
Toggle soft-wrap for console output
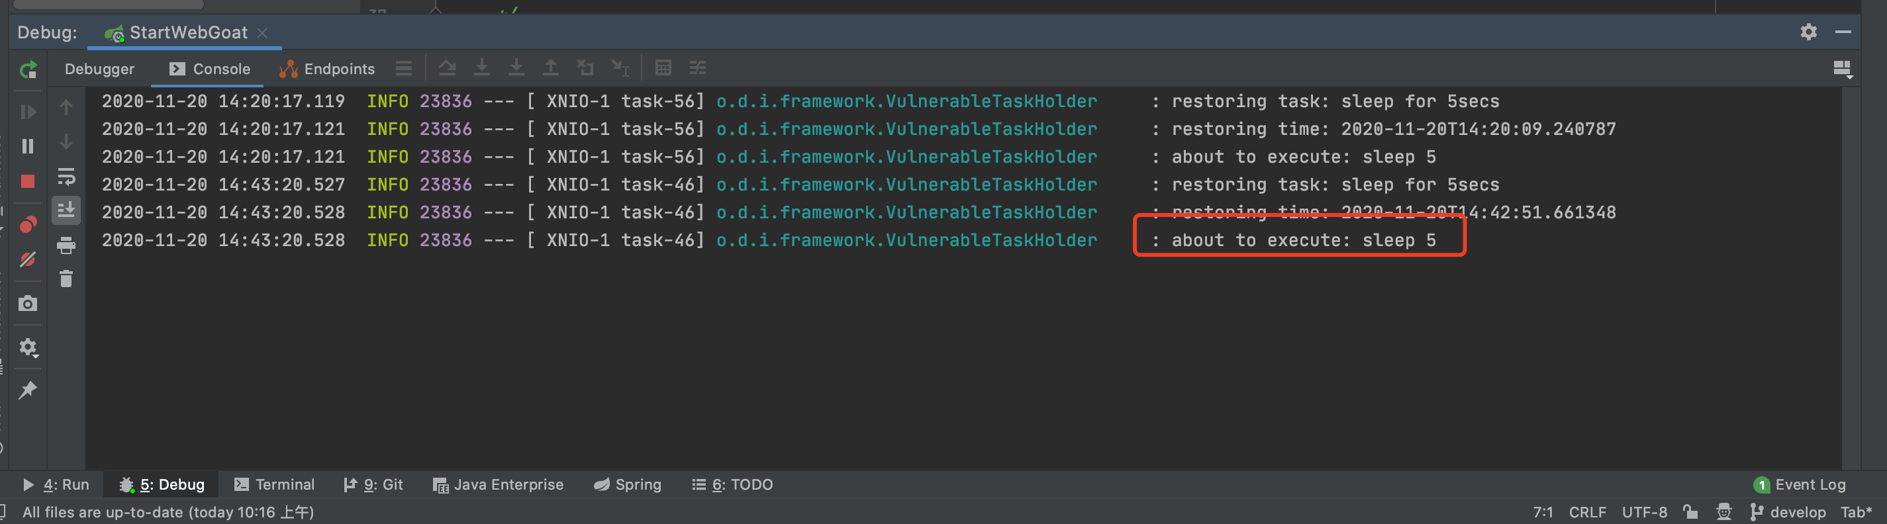pyautogui.click(x=66, y=177)
